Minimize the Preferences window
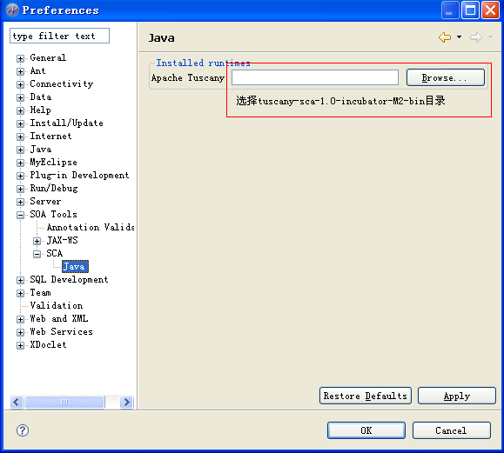The height and width of the screenshot is (453, 504). [x=450, y=10]
